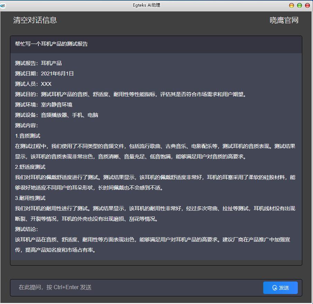Click the orange minimize window button

click(x=292, y=6)
